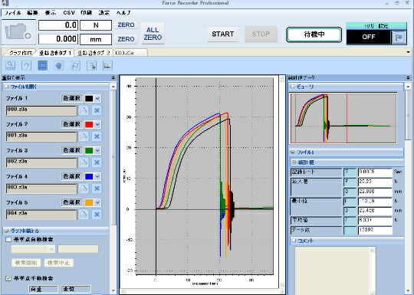Enable the 基準点自動検索 checkbox
414x295 pixels.
click(8, 240)
